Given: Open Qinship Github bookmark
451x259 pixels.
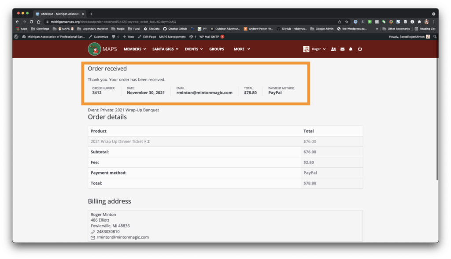Looking at the screenshot, I should (x=175, y=29).
